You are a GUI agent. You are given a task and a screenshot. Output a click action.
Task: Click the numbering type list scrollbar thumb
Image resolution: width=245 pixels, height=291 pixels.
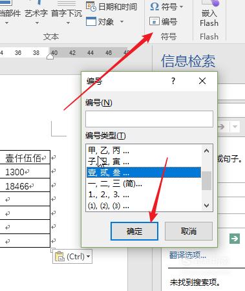pyautogui.click(x=206, y=180)
